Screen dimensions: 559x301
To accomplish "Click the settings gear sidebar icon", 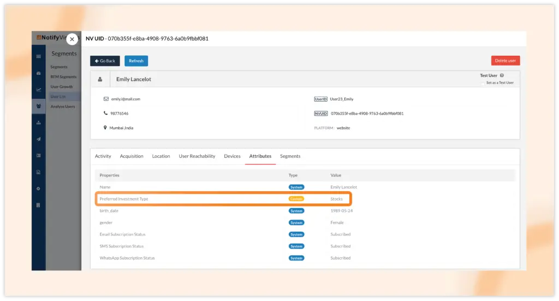I will 38,188.
